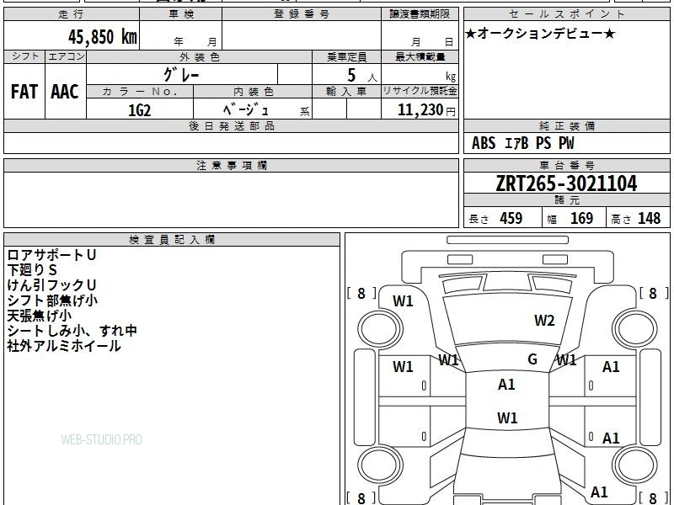
Task: Click the 内装色 header cell
Action: (x=254, y=92)
